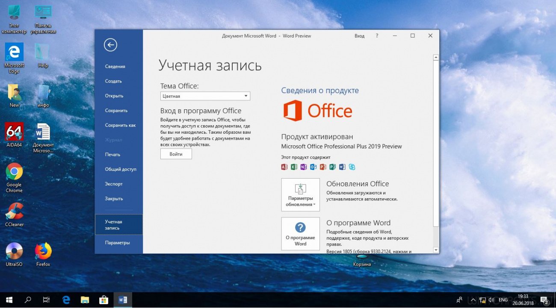Select the Google Chrome desktop shortcut

pos(14,178)
